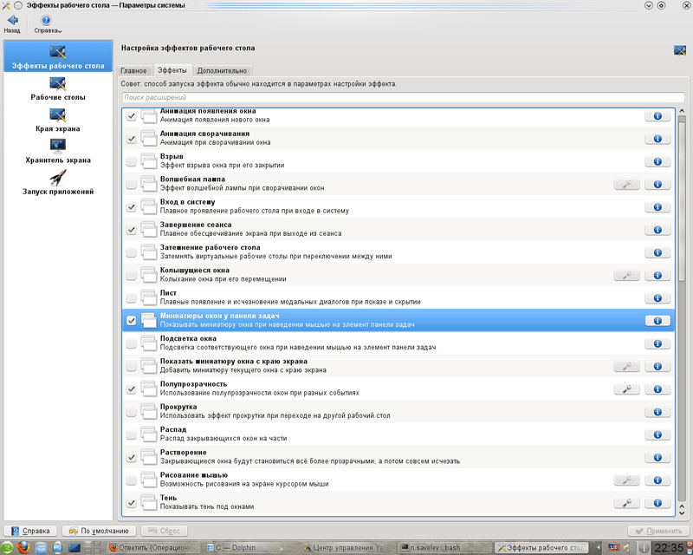Open configure wrench for Полупрозрачность effect

pos(625,388)
